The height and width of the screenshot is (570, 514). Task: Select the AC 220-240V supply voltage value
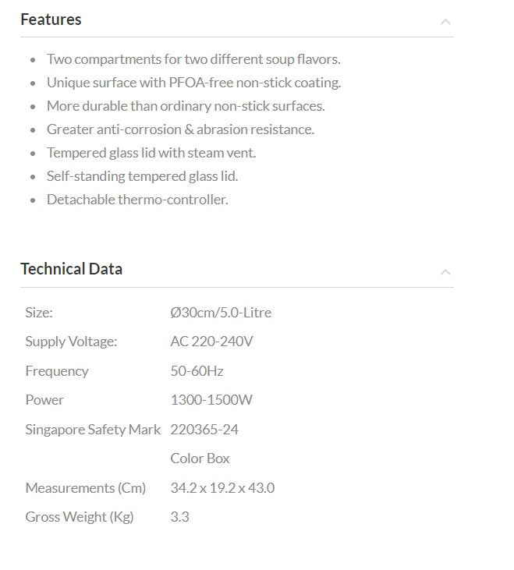(211, 342)
